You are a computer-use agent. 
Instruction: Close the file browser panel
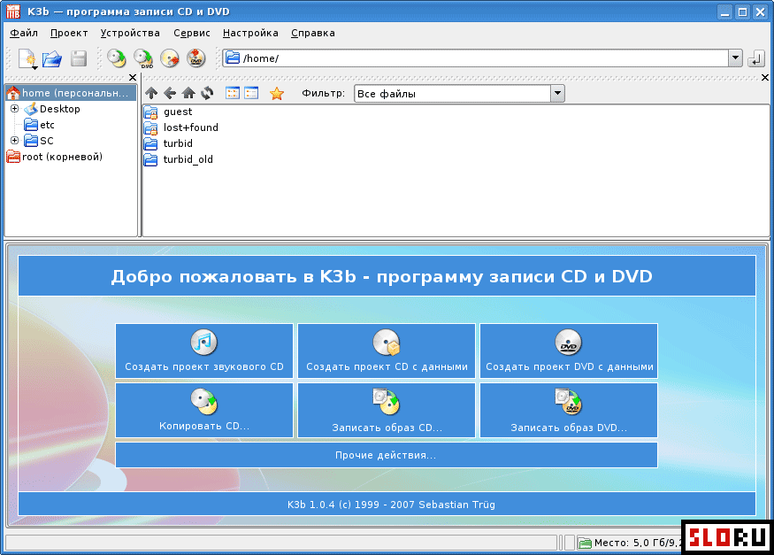764,78
